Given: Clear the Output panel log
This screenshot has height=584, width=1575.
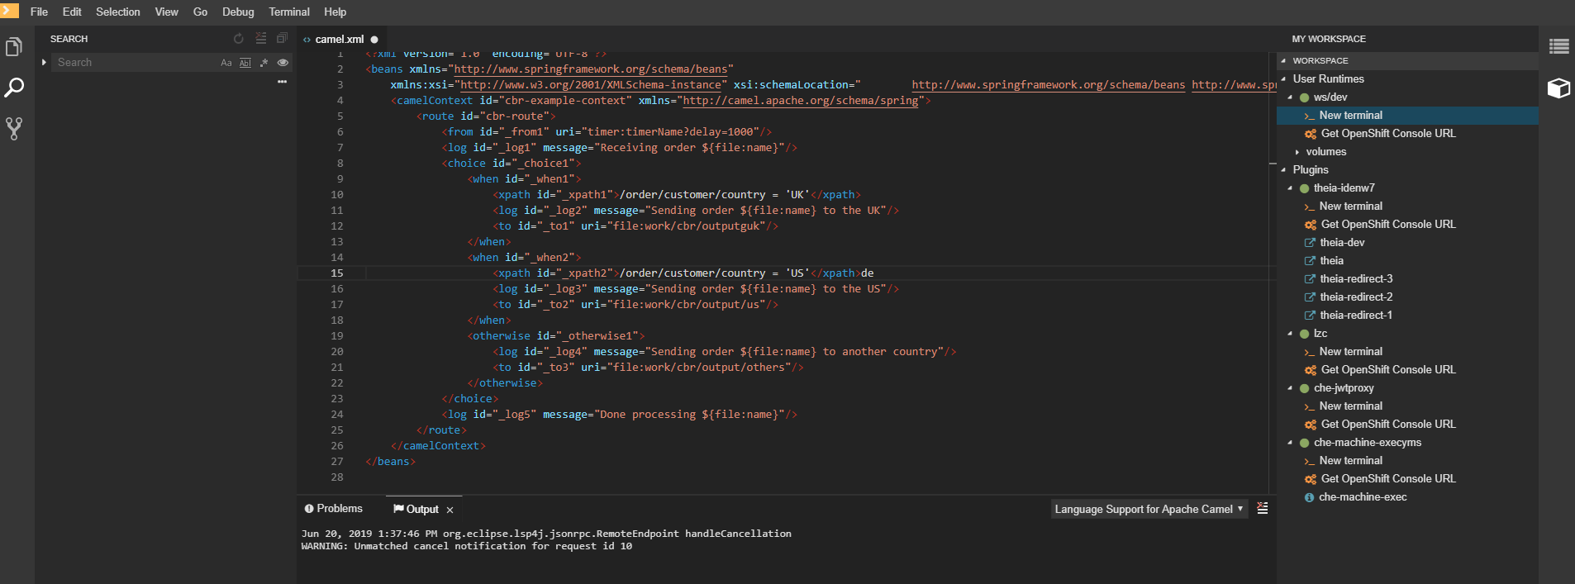Looking at the screenshot, I should (1262, 508).
